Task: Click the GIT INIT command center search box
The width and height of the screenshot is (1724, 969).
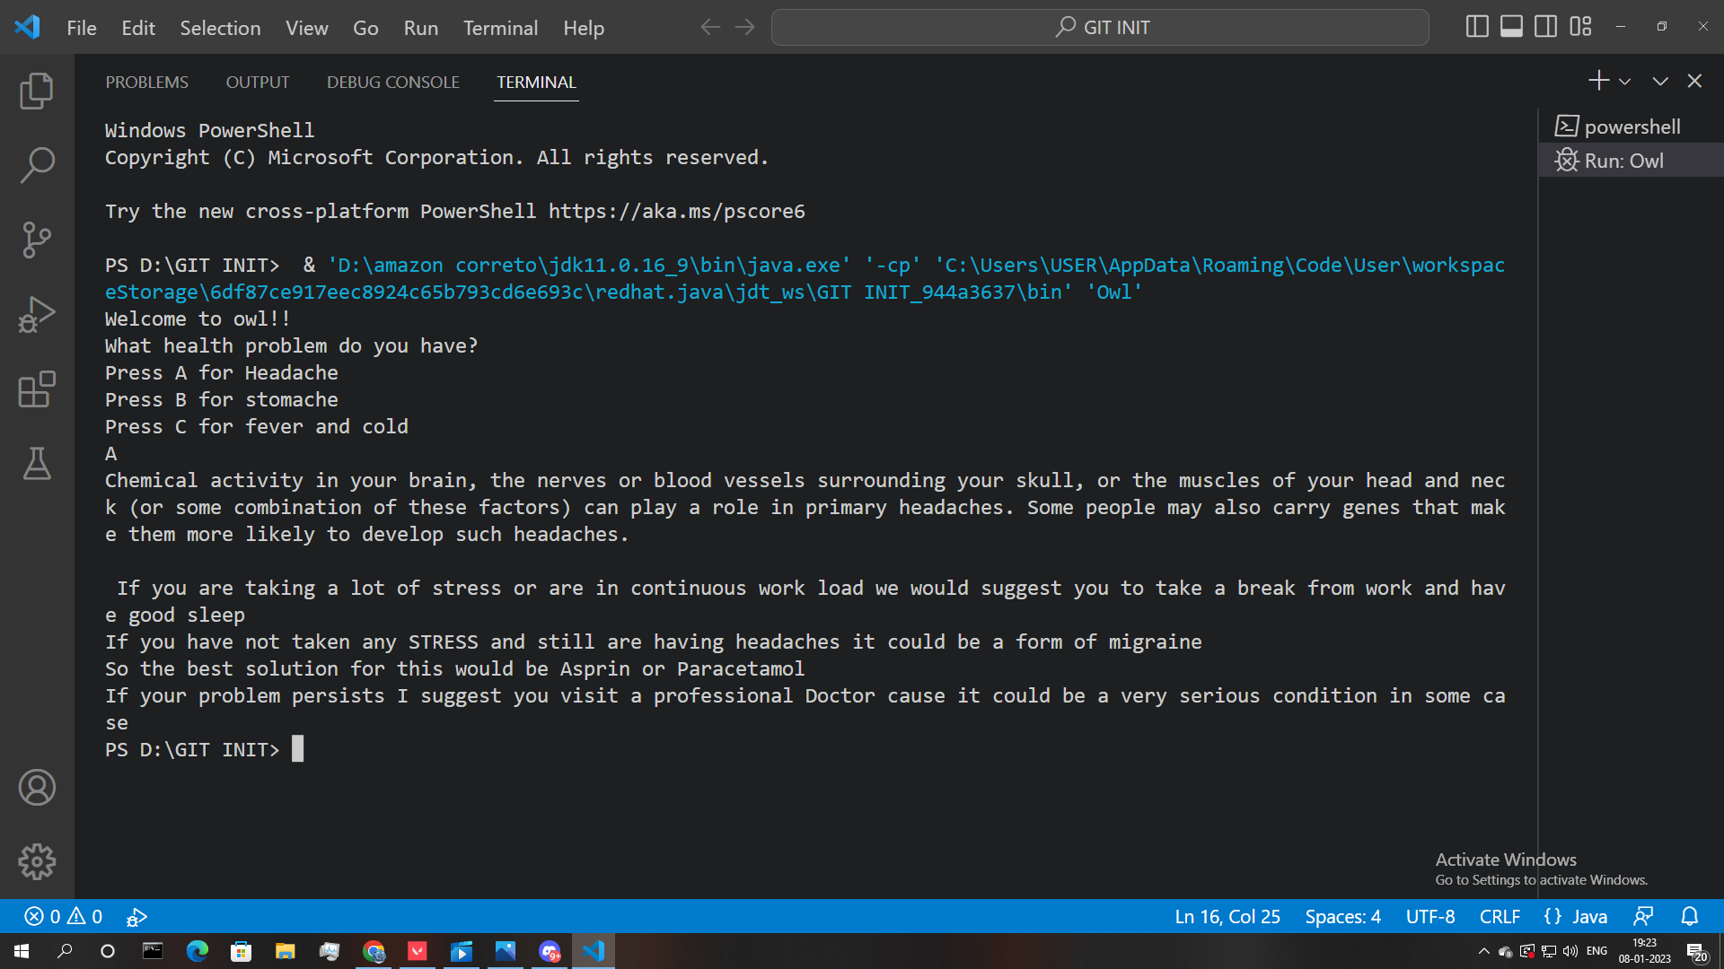Action: (x=1099, y=27)
